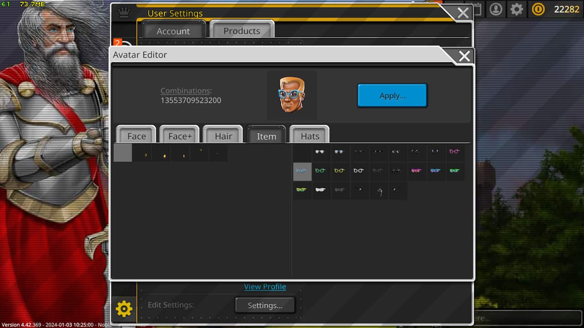The width and height of the screenshot is (584, 328).
Task: Select the white round-frame glasses
Action: click(359, 171)
